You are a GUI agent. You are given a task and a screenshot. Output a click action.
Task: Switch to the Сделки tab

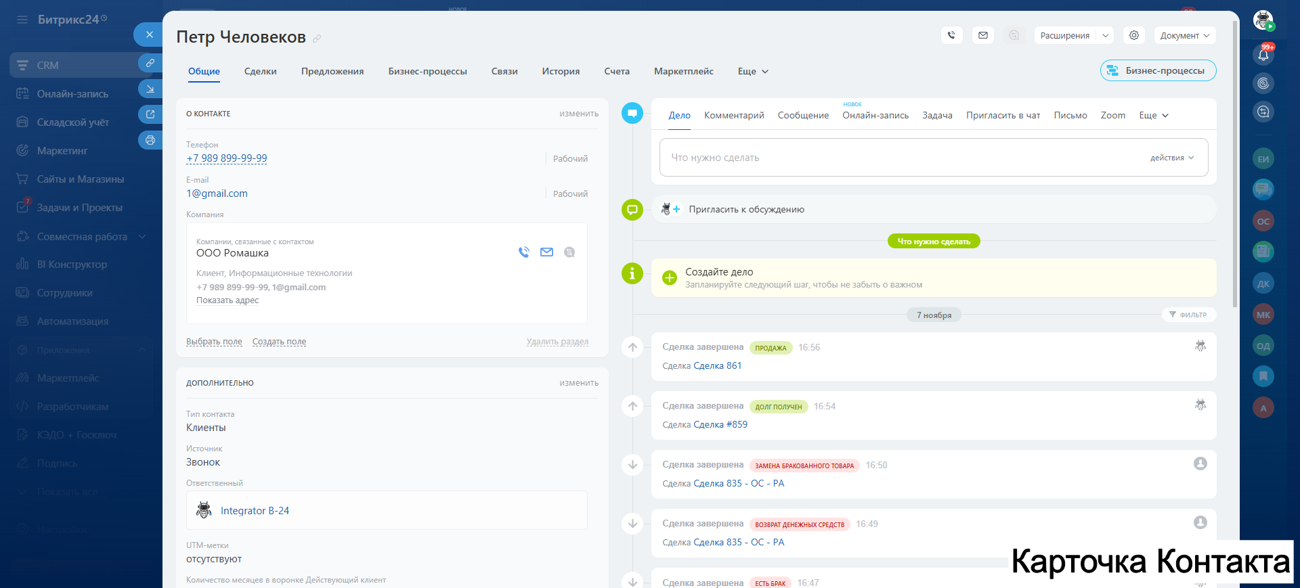click(260, 71)
